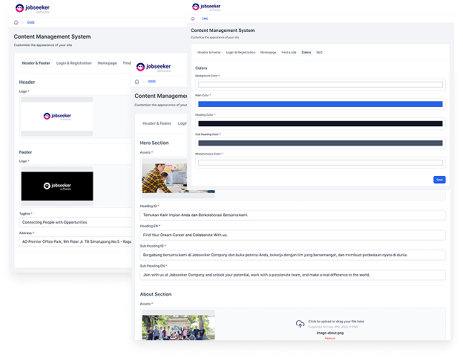Open the CMS breadcrumb link in the middle window

pyautogui.click(x=152, y=81)
